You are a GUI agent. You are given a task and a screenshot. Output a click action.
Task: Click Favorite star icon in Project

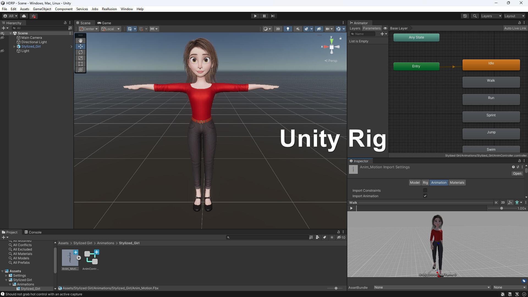click(332, 237)
